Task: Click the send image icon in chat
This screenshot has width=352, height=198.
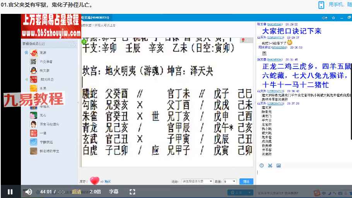Action: pyautogui.click(x=279, y=165)
